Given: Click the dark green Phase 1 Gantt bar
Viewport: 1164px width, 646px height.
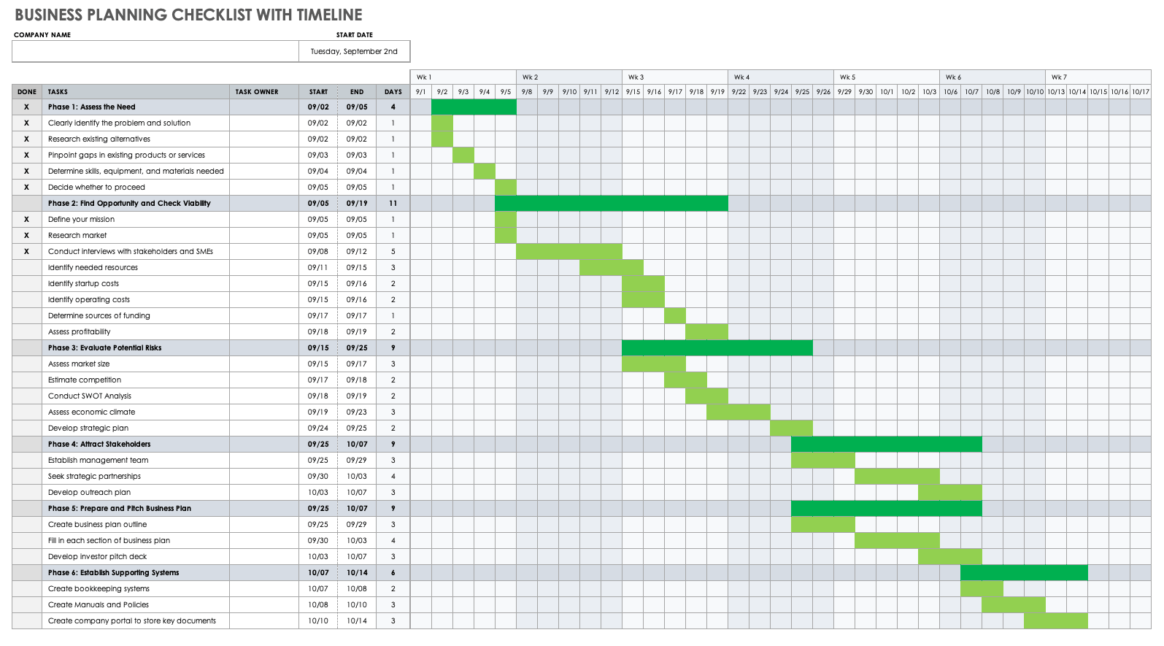Looking at the screenshot, I should 474,107.
